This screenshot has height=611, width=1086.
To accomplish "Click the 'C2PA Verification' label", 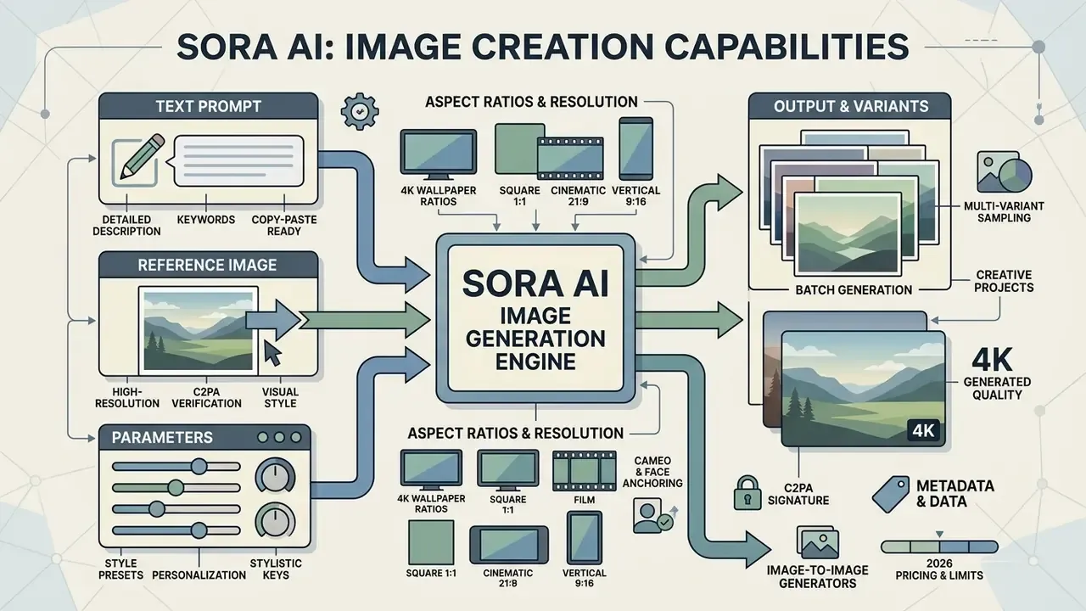I will coord(206,397).
